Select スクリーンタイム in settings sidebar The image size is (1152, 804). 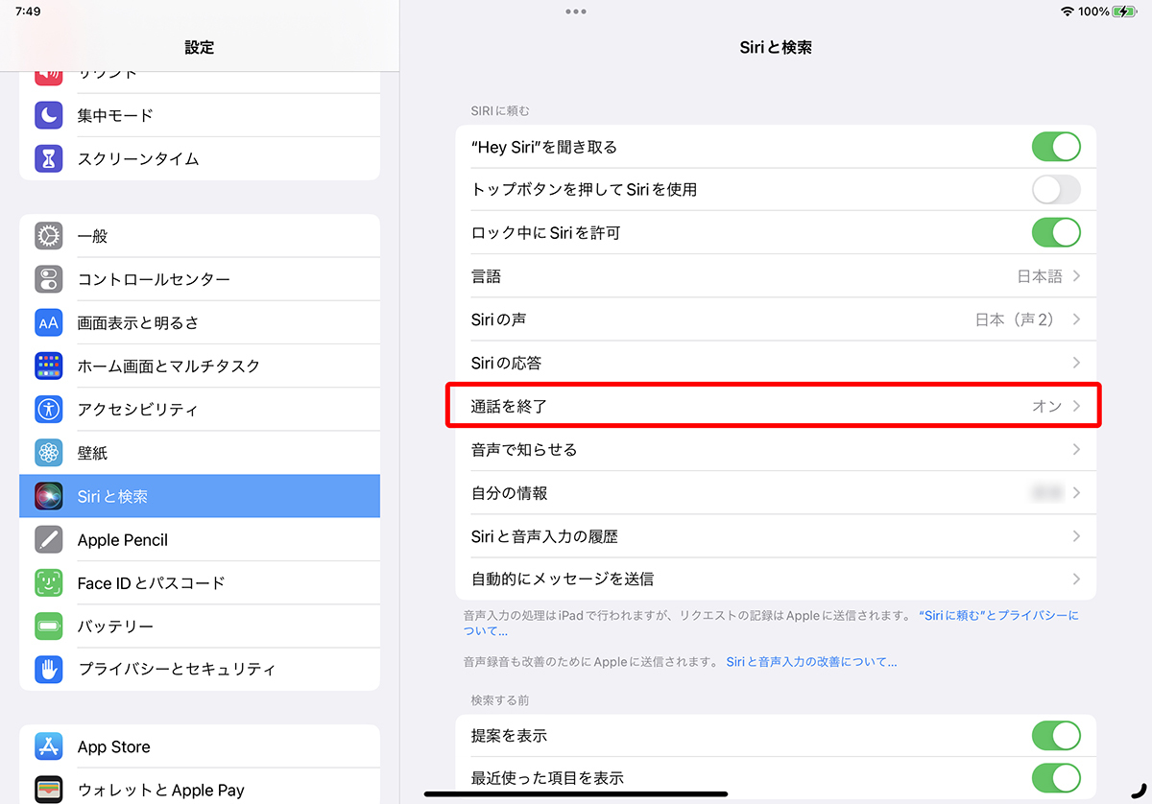tap(200, 158)
